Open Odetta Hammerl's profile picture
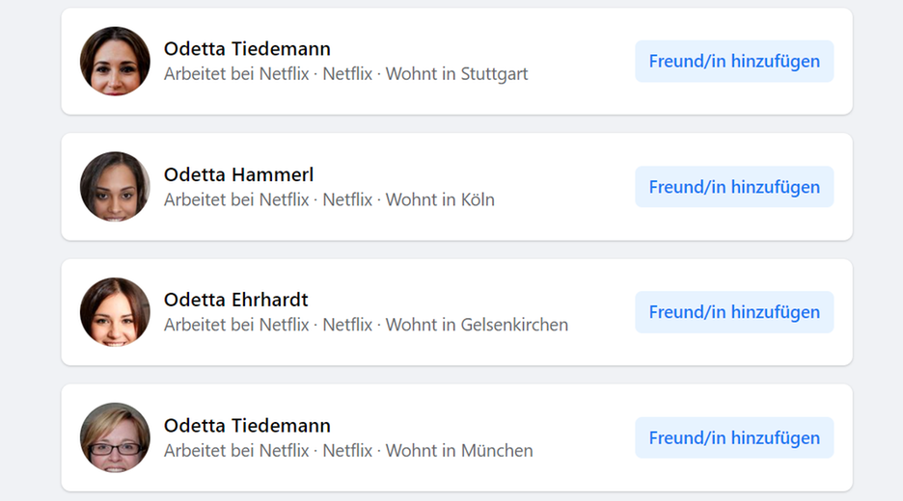This screenshot has width=903, height=501. tap(115, 187)
